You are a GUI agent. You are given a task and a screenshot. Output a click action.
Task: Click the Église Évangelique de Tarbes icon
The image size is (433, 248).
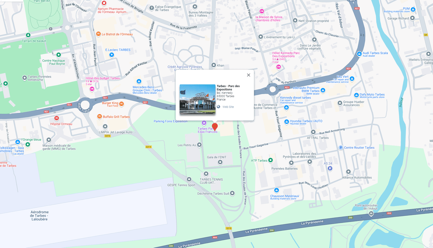152,8
